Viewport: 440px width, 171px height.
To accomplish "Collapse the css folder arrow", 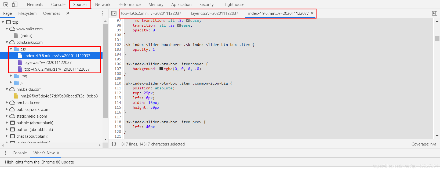I will [11, 49].
